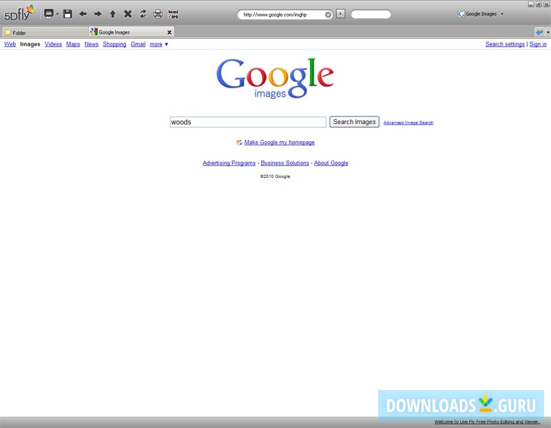Select the HTML to JPG conversion tool
Viewport: 551px width, 428px height.
(172, 13)
